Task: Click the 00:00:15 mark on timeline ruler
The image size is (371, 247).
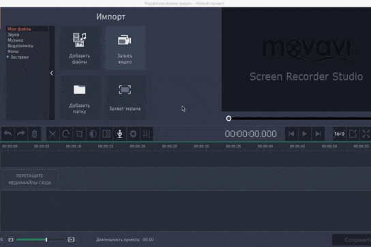Action: tap(106, 146)
